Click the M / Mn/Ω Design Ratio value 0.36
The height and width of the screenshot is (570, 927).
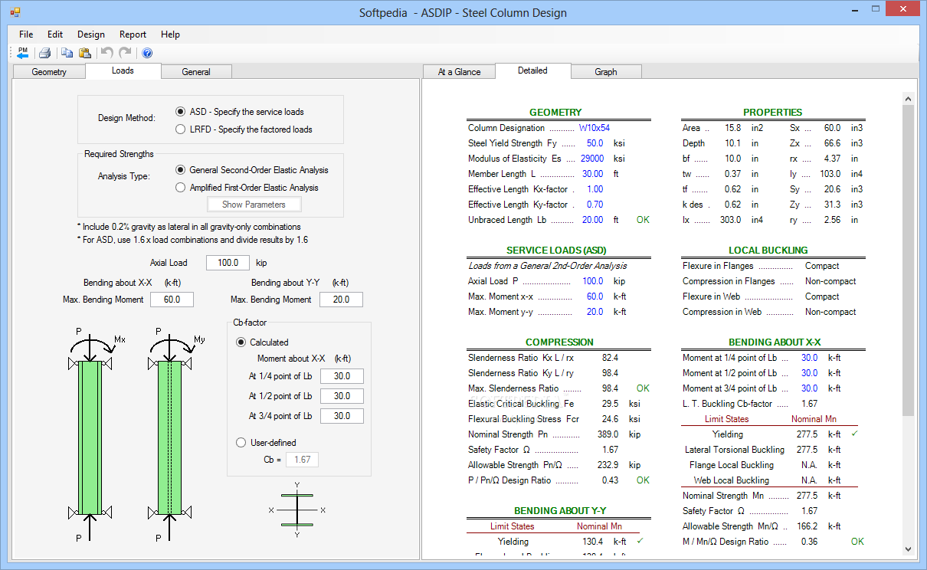pyautogui.click(x=809, y=542)
